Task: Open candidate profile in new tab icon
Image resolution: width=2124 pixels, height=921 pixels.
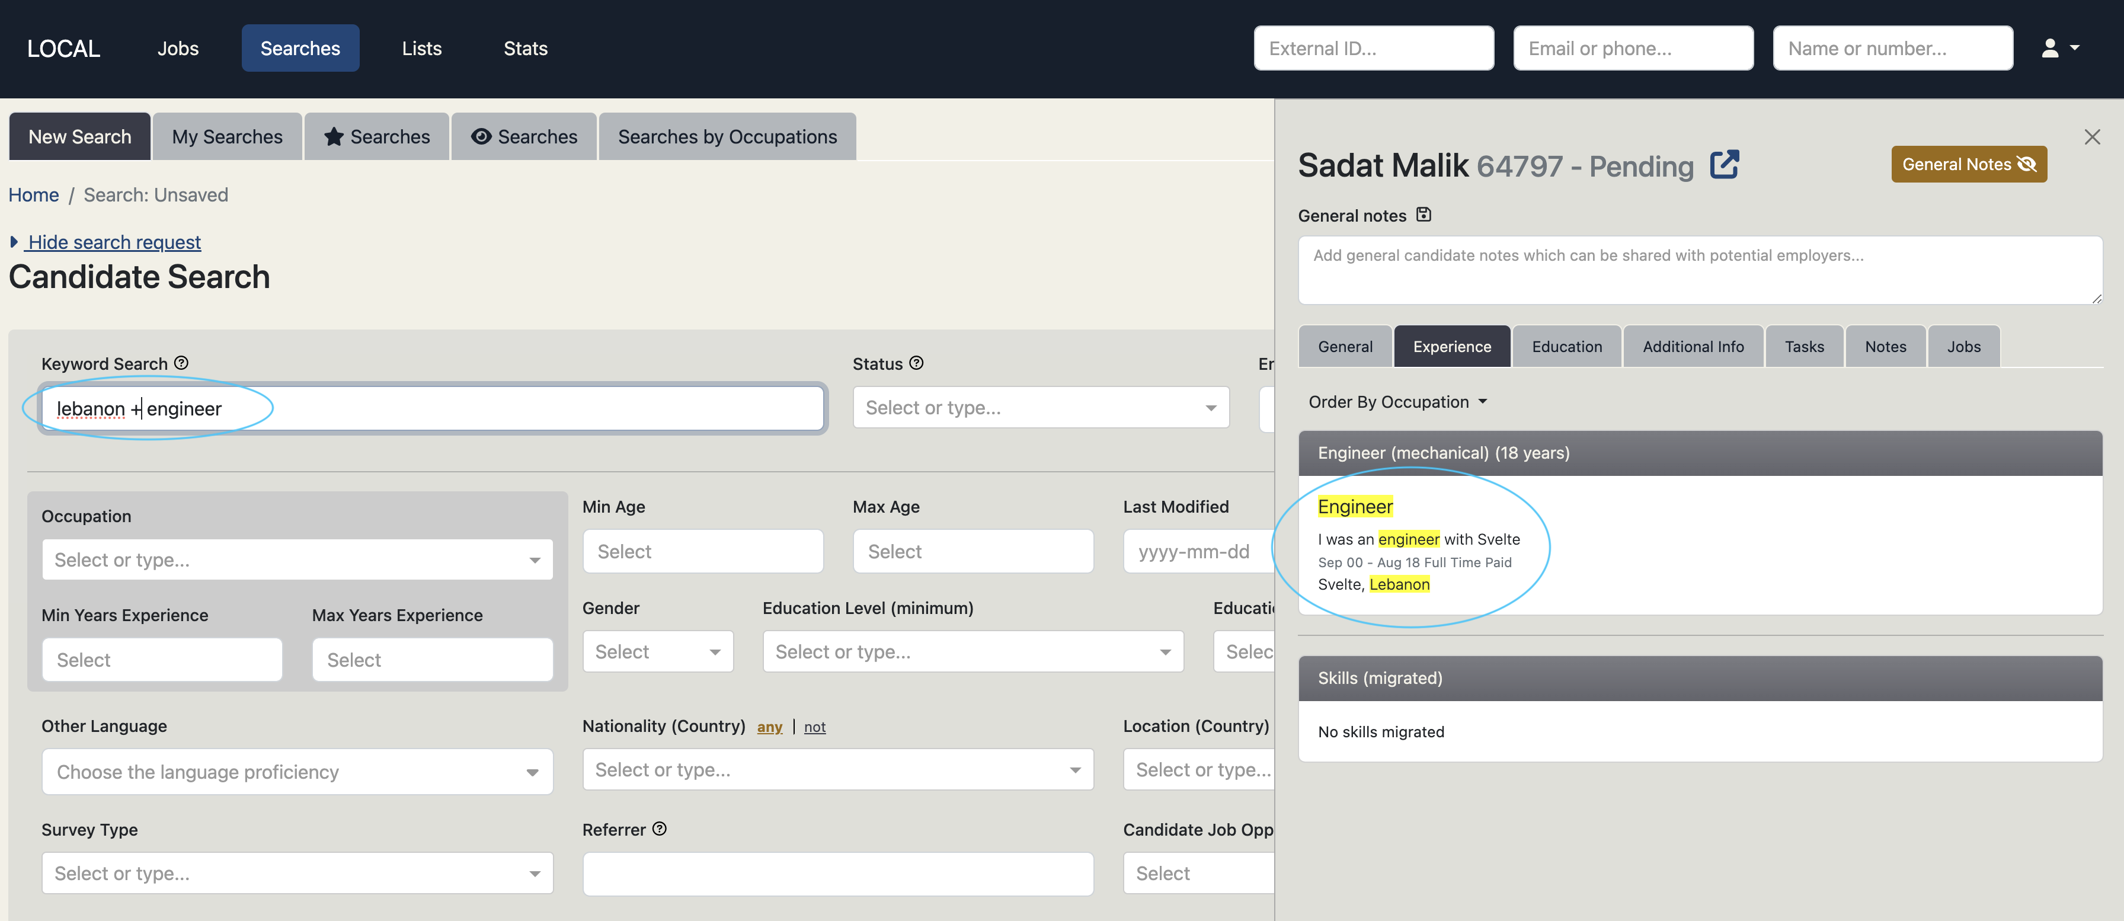Action: (x=1724, y=165)
